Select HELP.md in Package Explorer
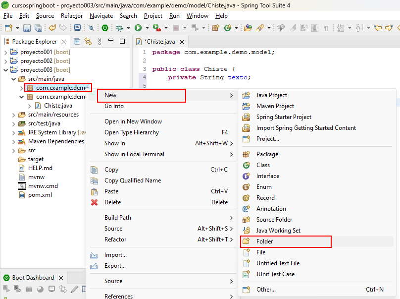Screen dimensions: 400x299 (40, 168)
